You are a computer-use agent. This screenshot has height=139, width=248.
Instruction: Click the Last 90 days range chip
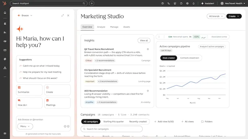tap(166, 50)
